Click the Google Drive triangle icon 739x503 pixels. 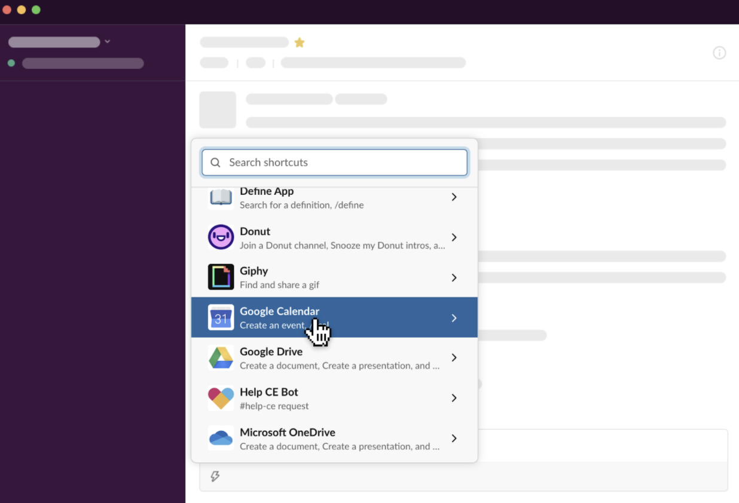pos(221,358)
